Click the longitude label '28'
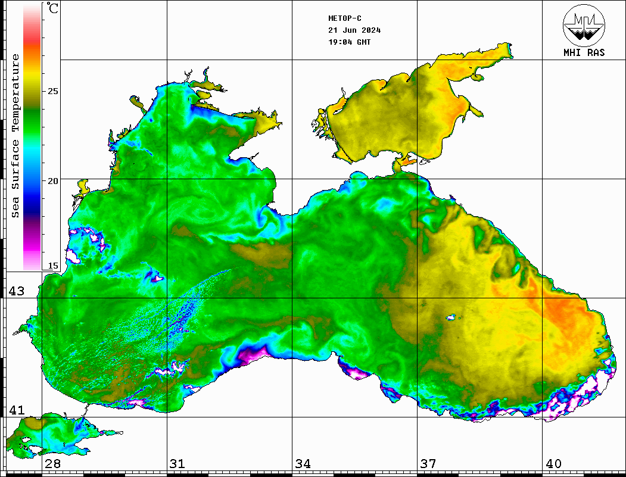This screenshot has width=626, height=477. 52,464
